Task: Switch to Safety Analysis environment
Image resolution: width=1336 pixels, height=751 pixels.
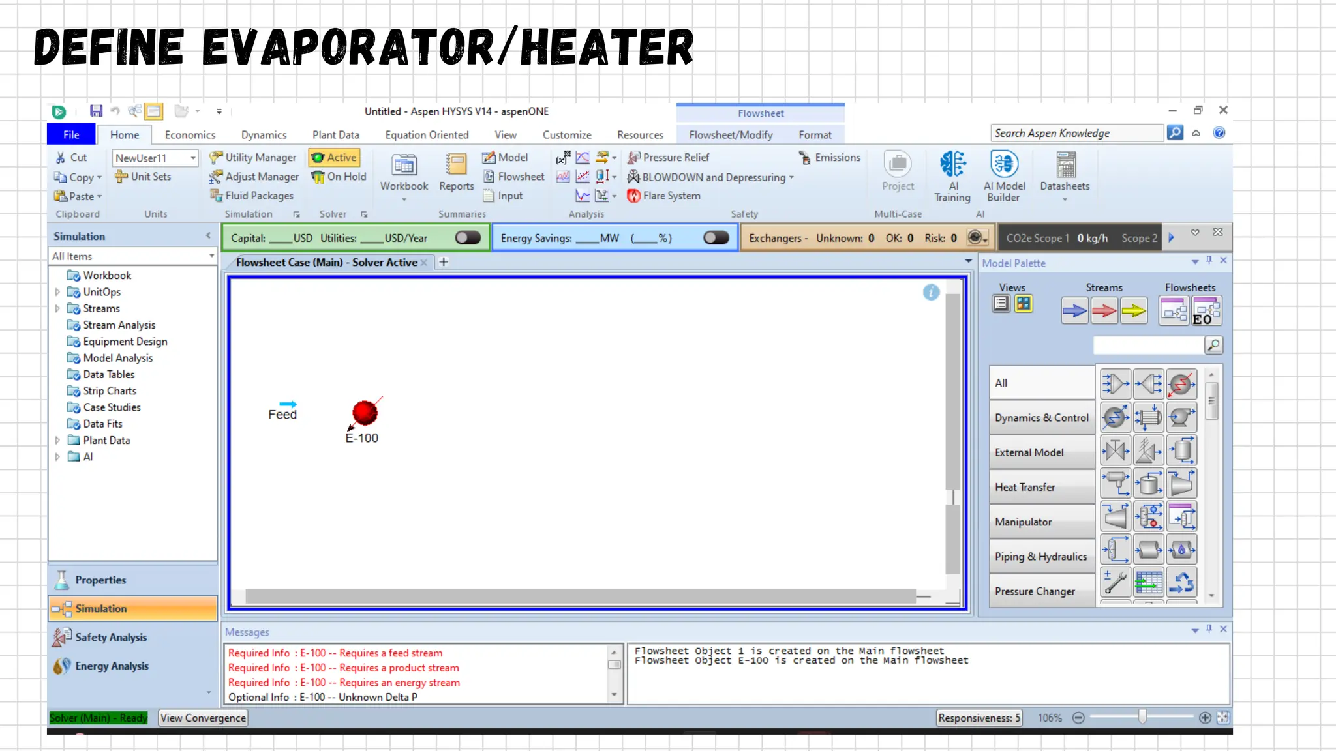Action: 132,637
